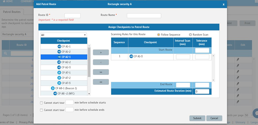Click the NFC icon beside CP A2-1

click(x=59, y=57)
